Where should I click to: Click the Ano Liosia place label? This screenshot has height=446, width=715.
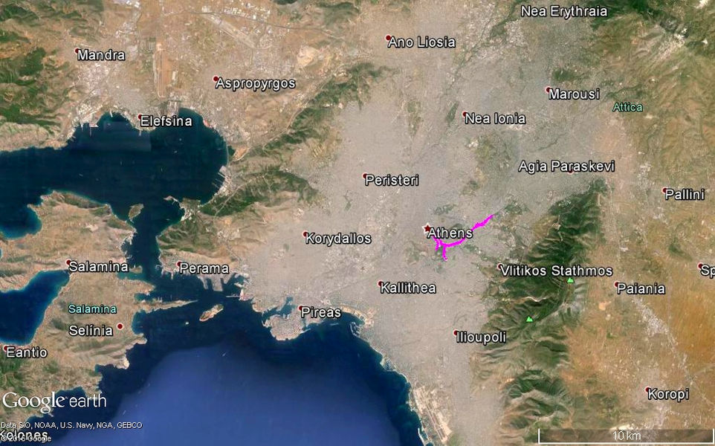point(421,42)
